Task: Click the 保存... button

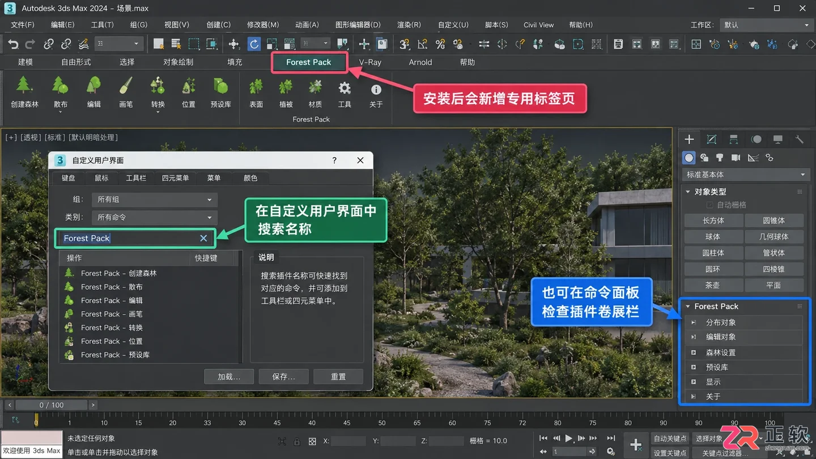Action: point(283,376)
